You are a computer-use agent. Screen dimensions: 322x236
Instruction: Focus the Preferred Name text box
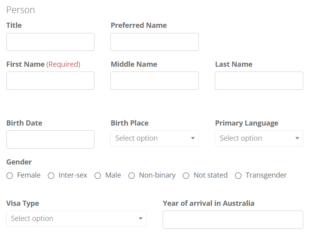tap(155, 42)
